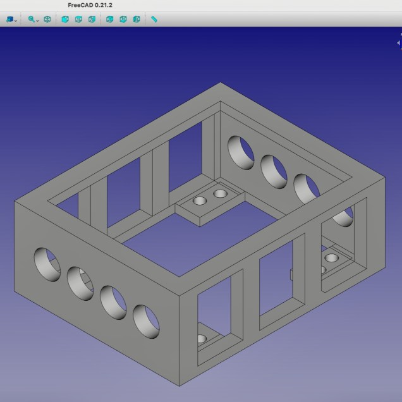Set the view to Top
Viewport: 402px width, 402px height.
(x=78, y=20)
